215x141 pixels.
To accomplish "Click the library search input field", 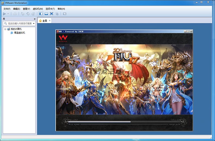I will click(x=19, y=23).
